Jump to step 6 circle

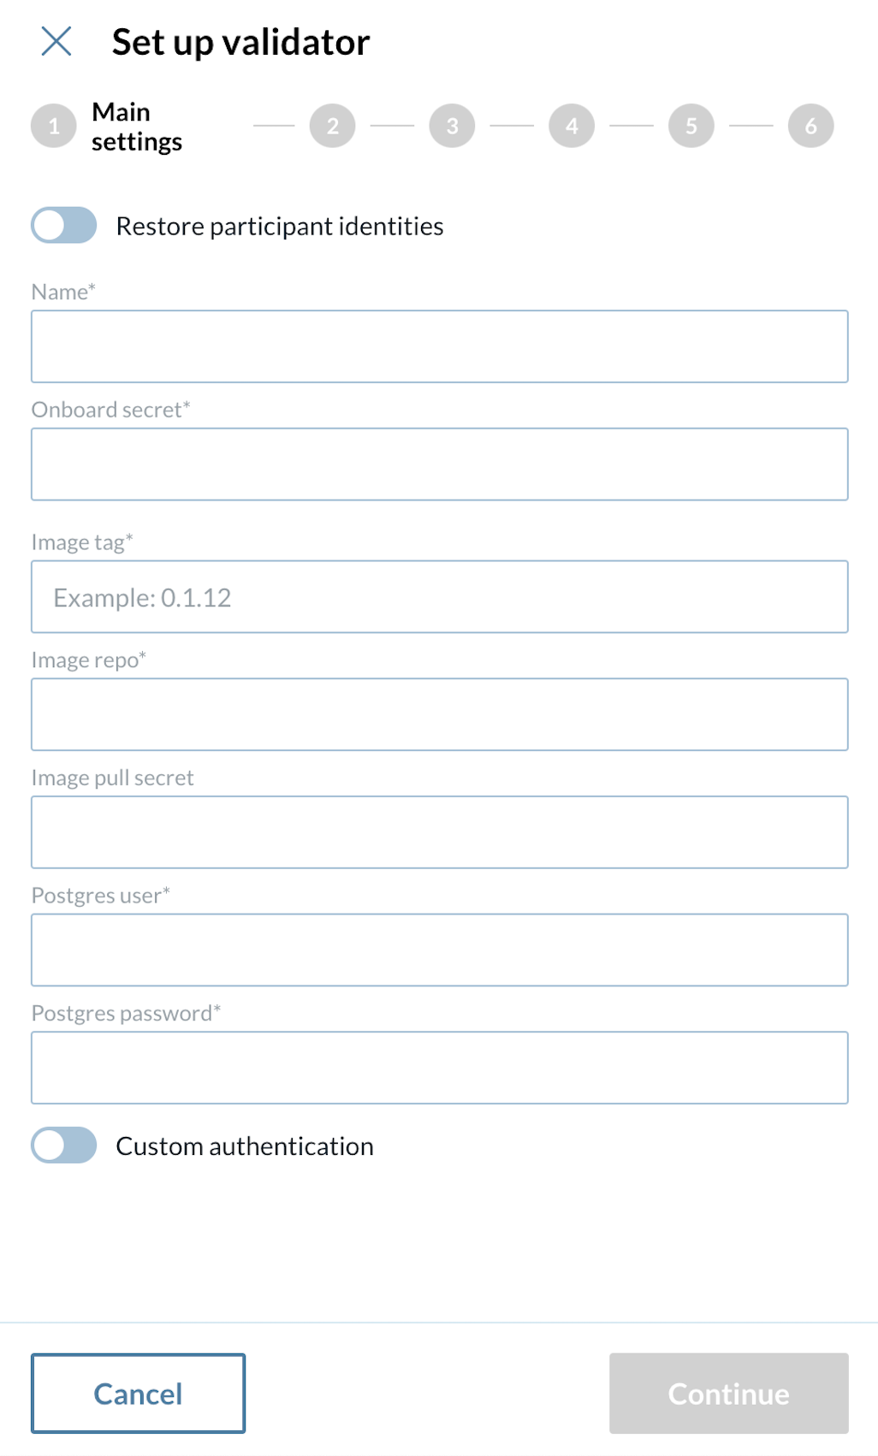(810, 125)
